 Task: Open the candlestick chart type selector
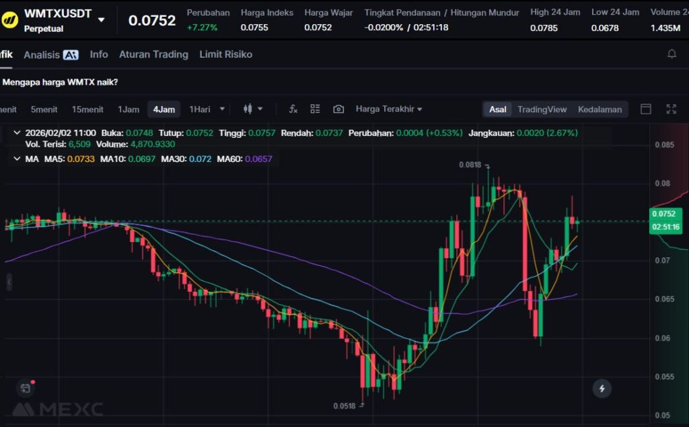point(252,109)
